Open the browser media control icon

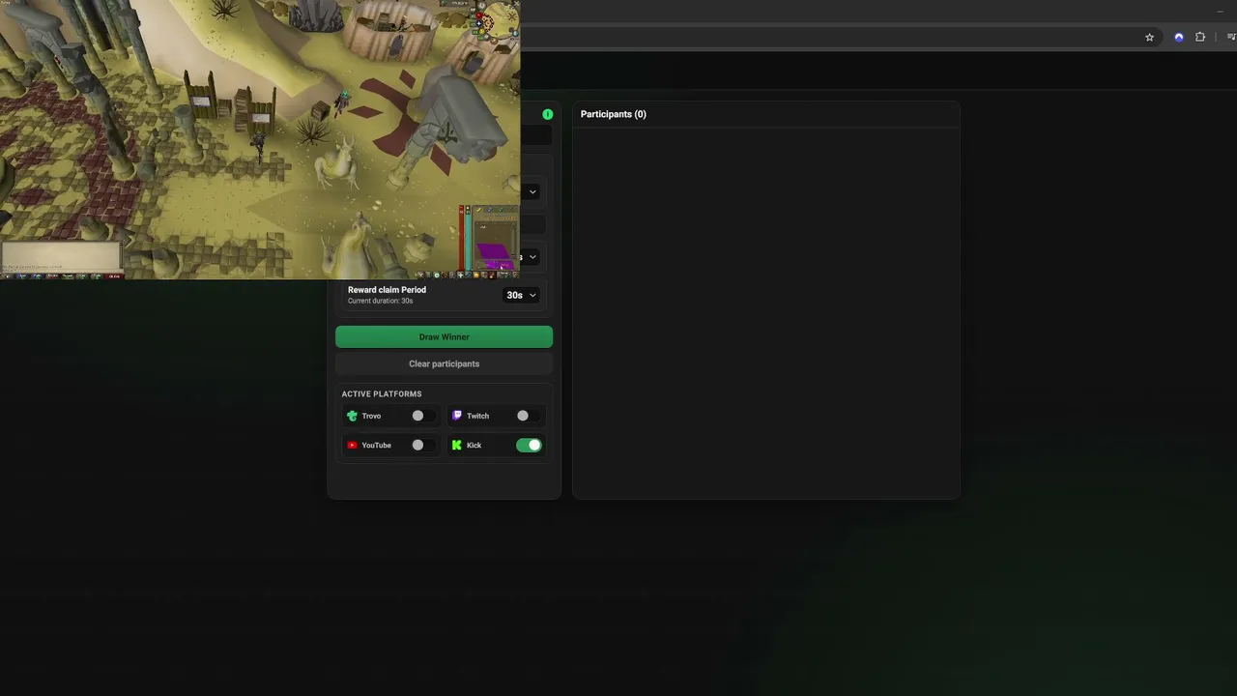(x=1231, y=38)
